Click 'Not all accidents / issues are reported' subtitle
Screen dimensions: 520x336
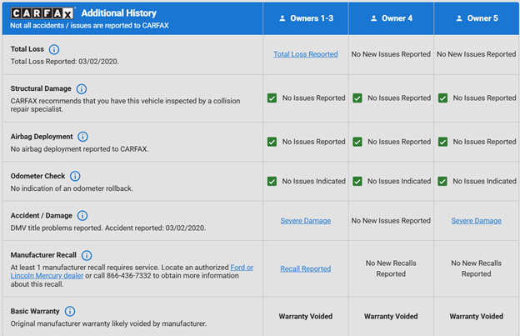[x=89, y=26]
